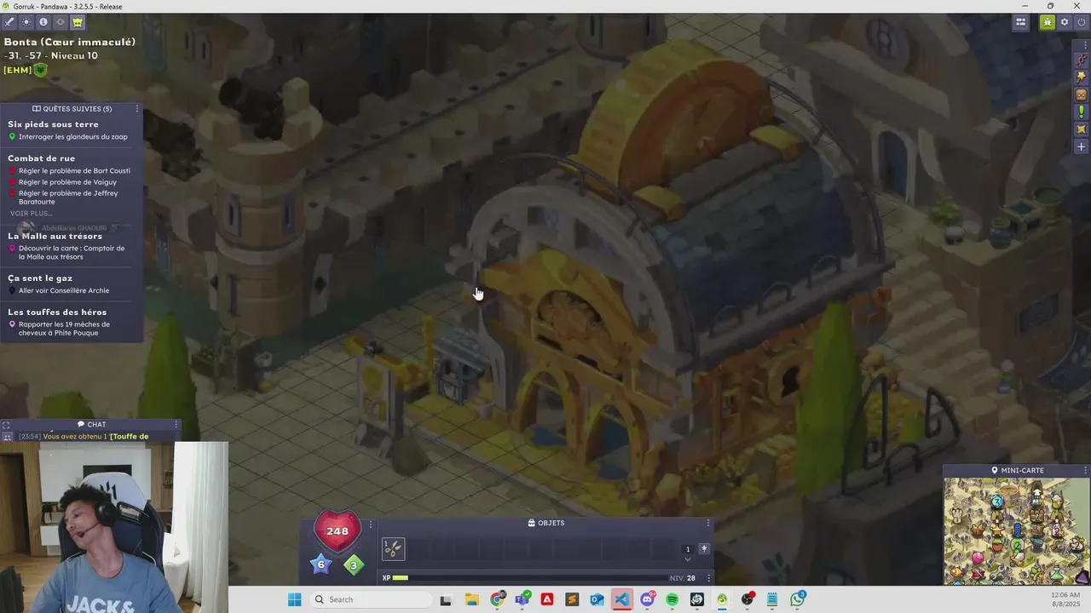This screenshot has width=1091, height=613.
Task: Use the scissors item in slot 1
Action: 393,549
